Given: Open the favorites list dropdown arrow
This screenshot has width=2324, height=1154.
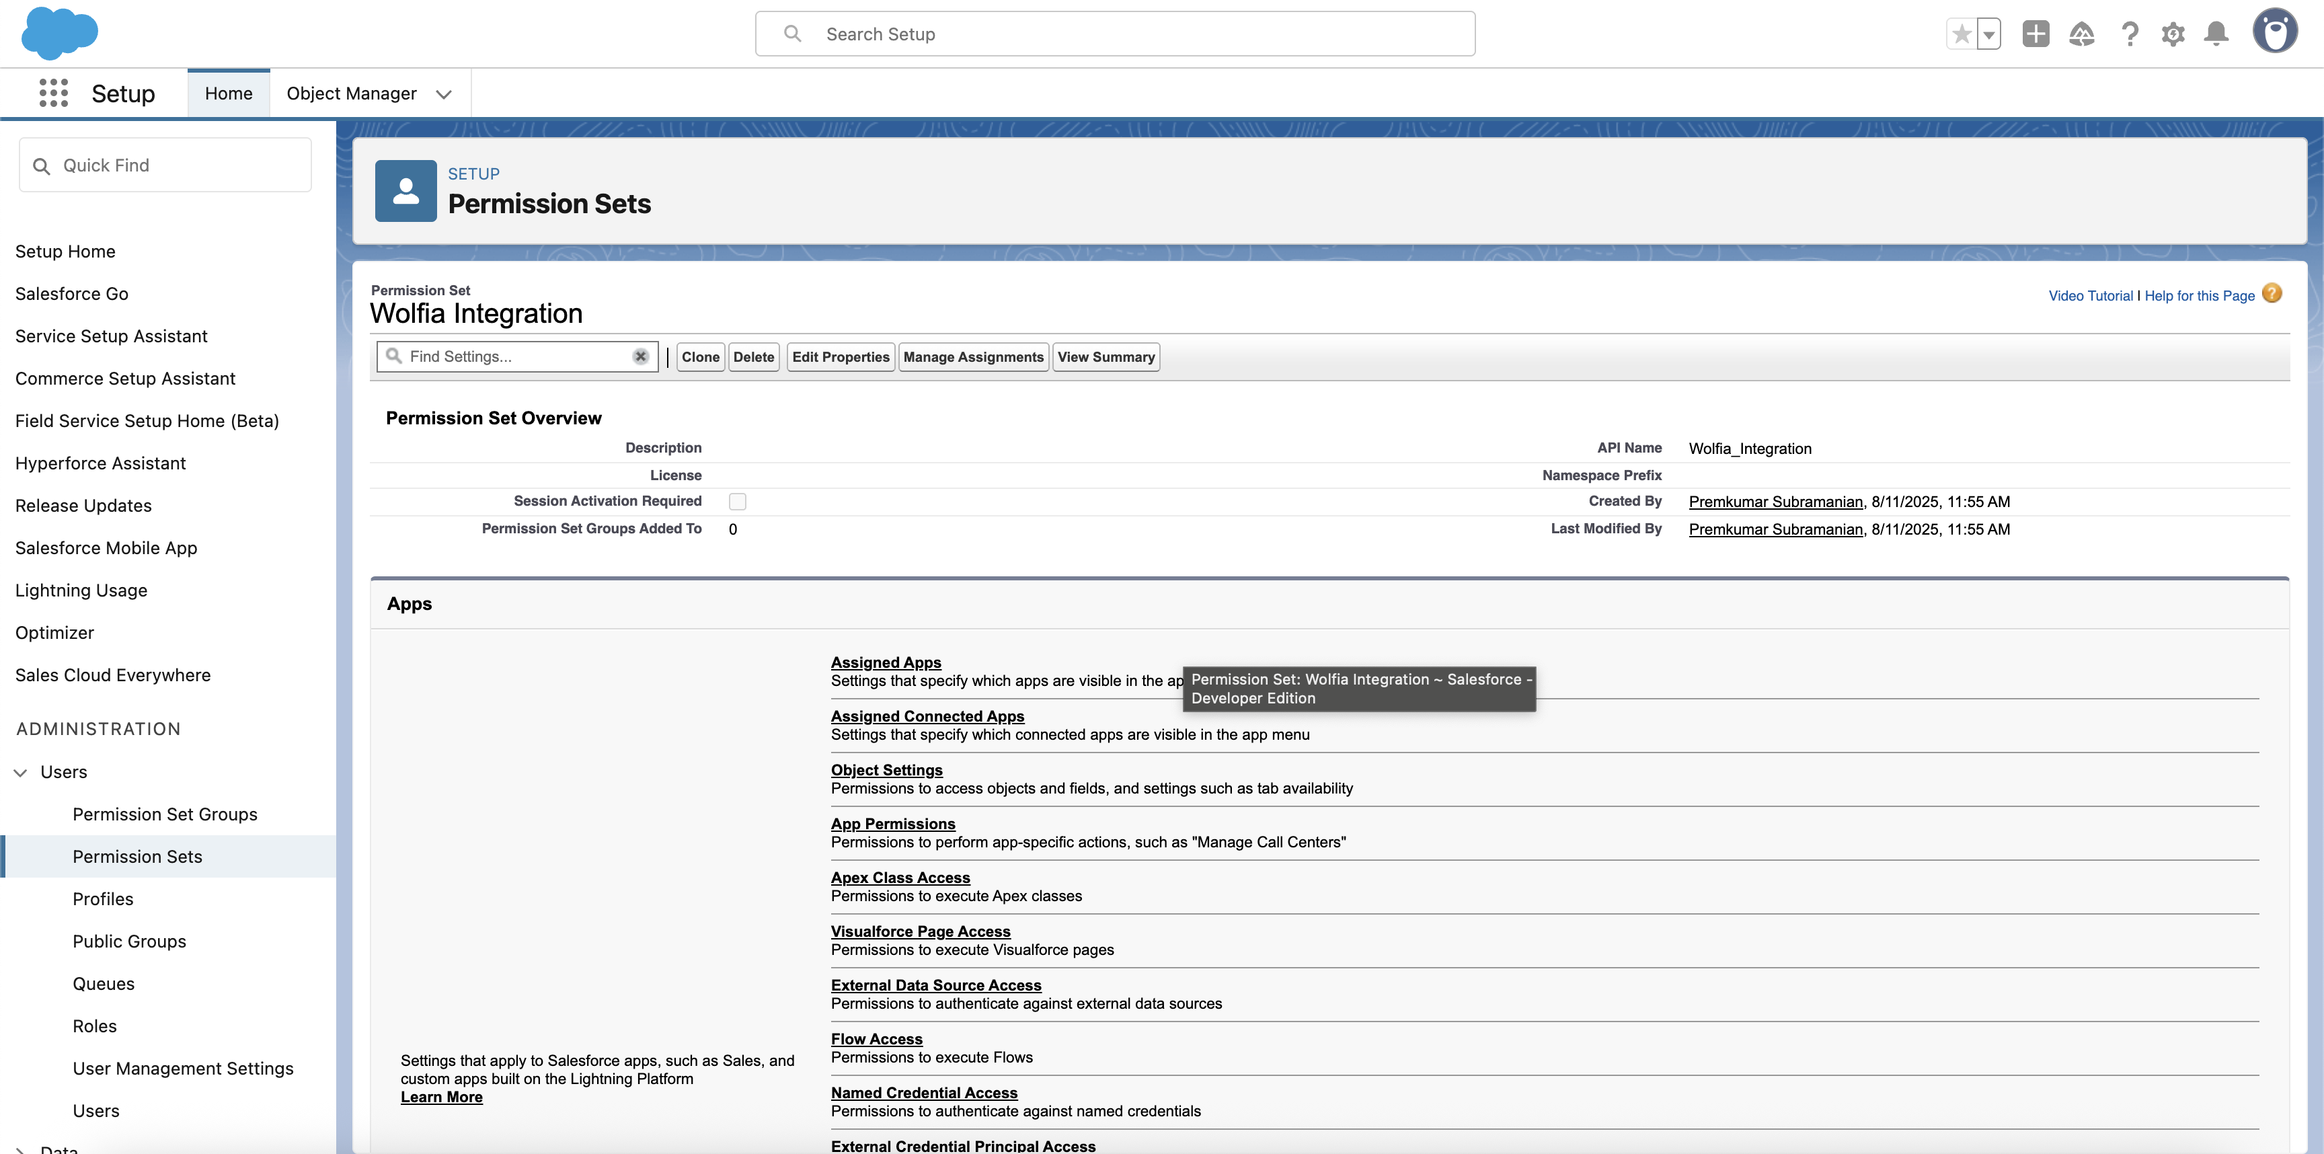Looking at the screenshot, I should coord(1988,34).
